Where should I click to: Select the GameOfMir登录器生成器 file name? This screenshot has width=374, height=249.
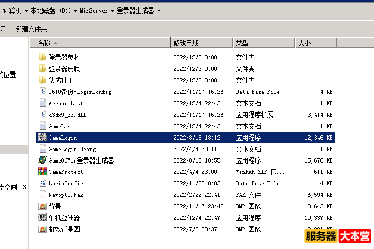(x=81, y=160)
